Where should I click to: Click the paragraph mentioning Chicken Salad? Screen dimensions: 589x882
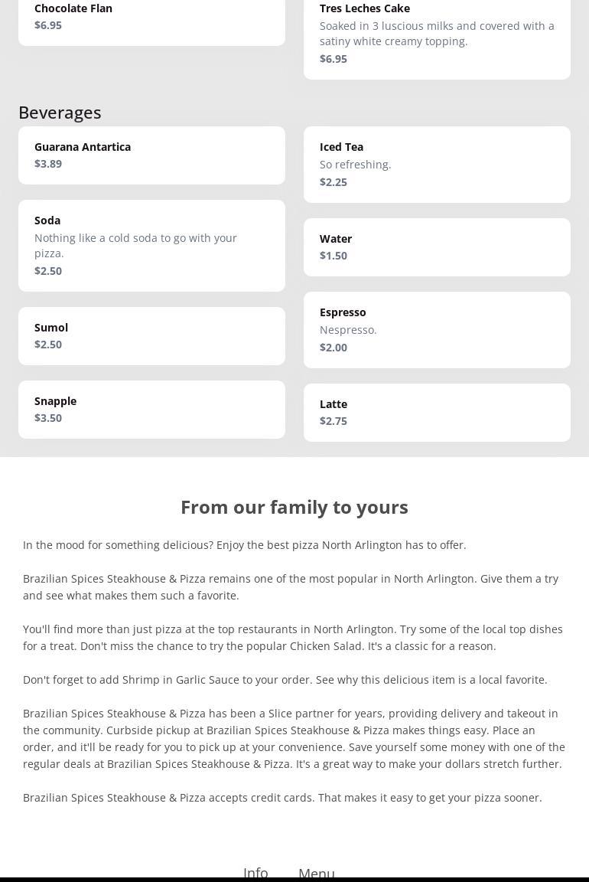[293, 638]
